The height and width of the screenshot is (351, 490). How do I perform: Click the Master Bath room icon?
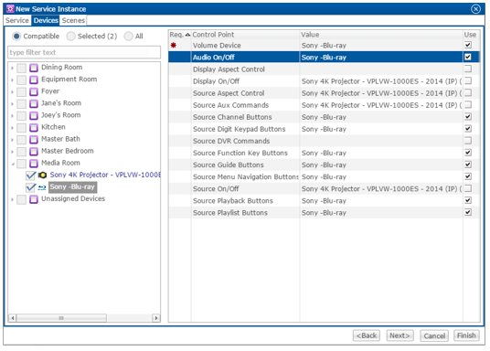click(x=34, y=140)
